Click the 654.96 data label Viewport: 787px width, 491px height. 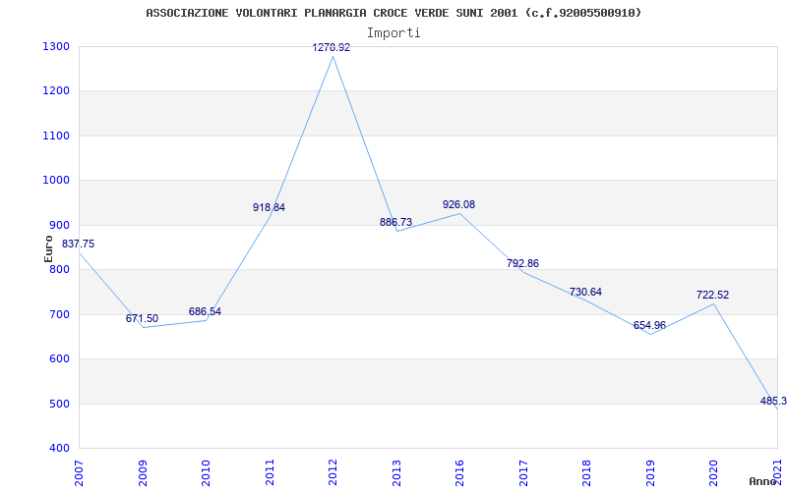[649, 326]
